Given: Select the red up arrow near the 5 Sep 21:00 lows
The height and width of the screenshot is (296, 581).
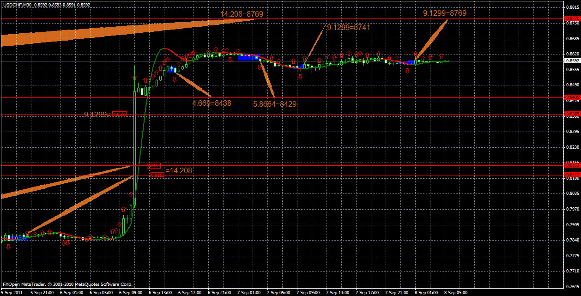Looking at the screenshot, I should click(28, 233).
